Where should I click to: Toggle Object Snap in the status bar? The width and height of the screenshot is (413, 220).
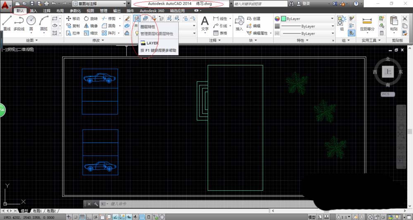(x=102, y=218)
